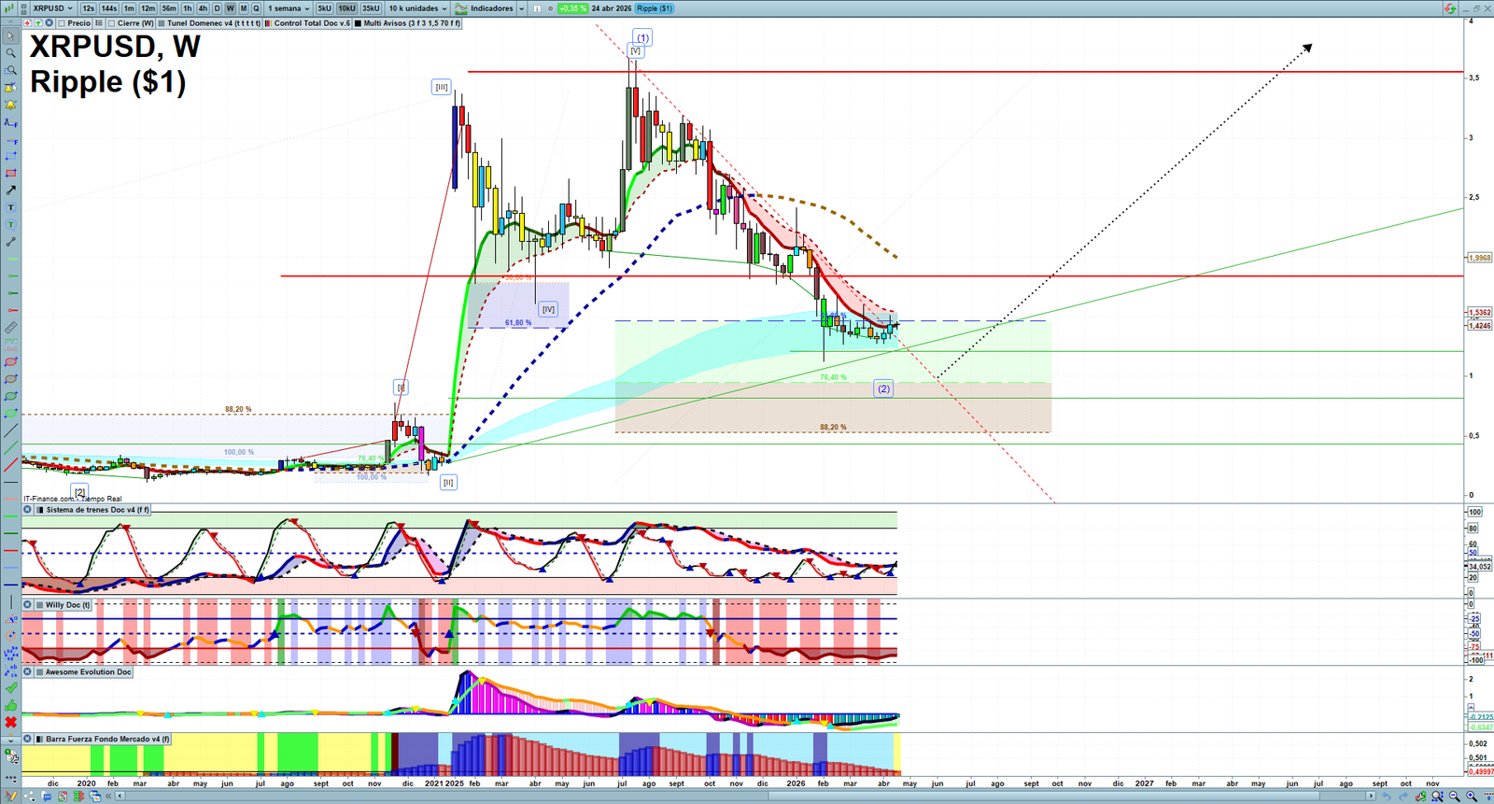1494x804 pixels.
Task: Expand the left toolbar chevron at bottom
Action: (11, 741)
